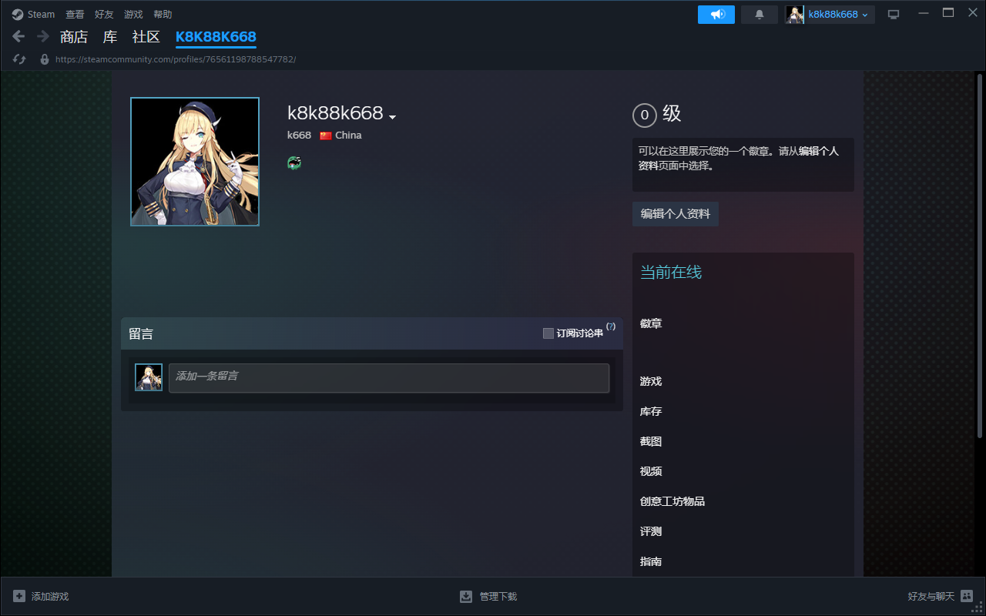Screen dimensions: 986x616
Task: Open the manage downloads icon
Action: coord(466,596)
